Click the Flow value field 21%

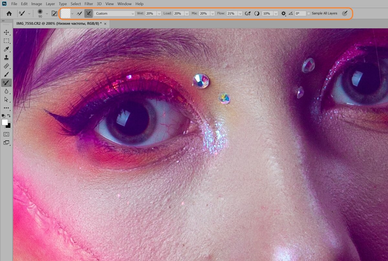point(232,14)
